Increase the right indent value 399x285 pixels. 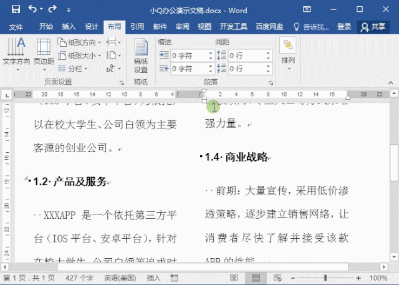tap(211, 66)
